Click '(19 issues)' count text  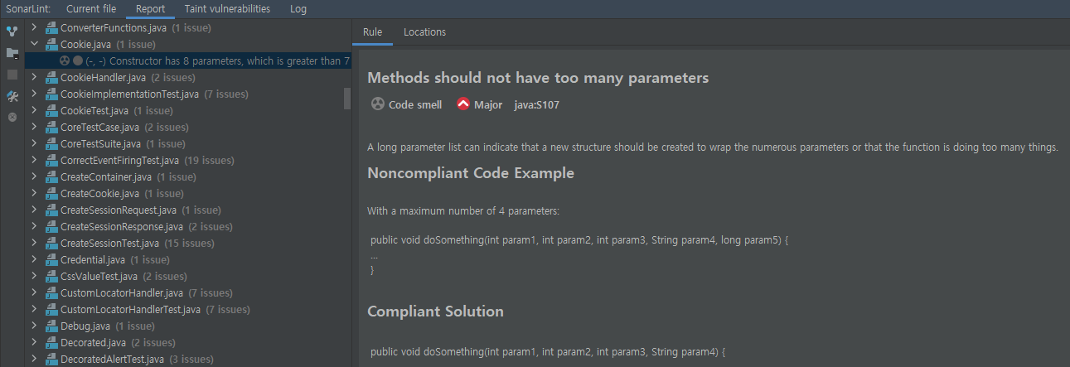tap(209, 160)
